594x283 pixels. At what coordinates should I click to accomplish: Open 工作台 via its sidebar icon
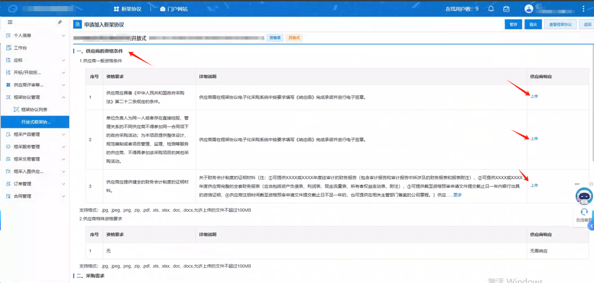pos(8,48)
